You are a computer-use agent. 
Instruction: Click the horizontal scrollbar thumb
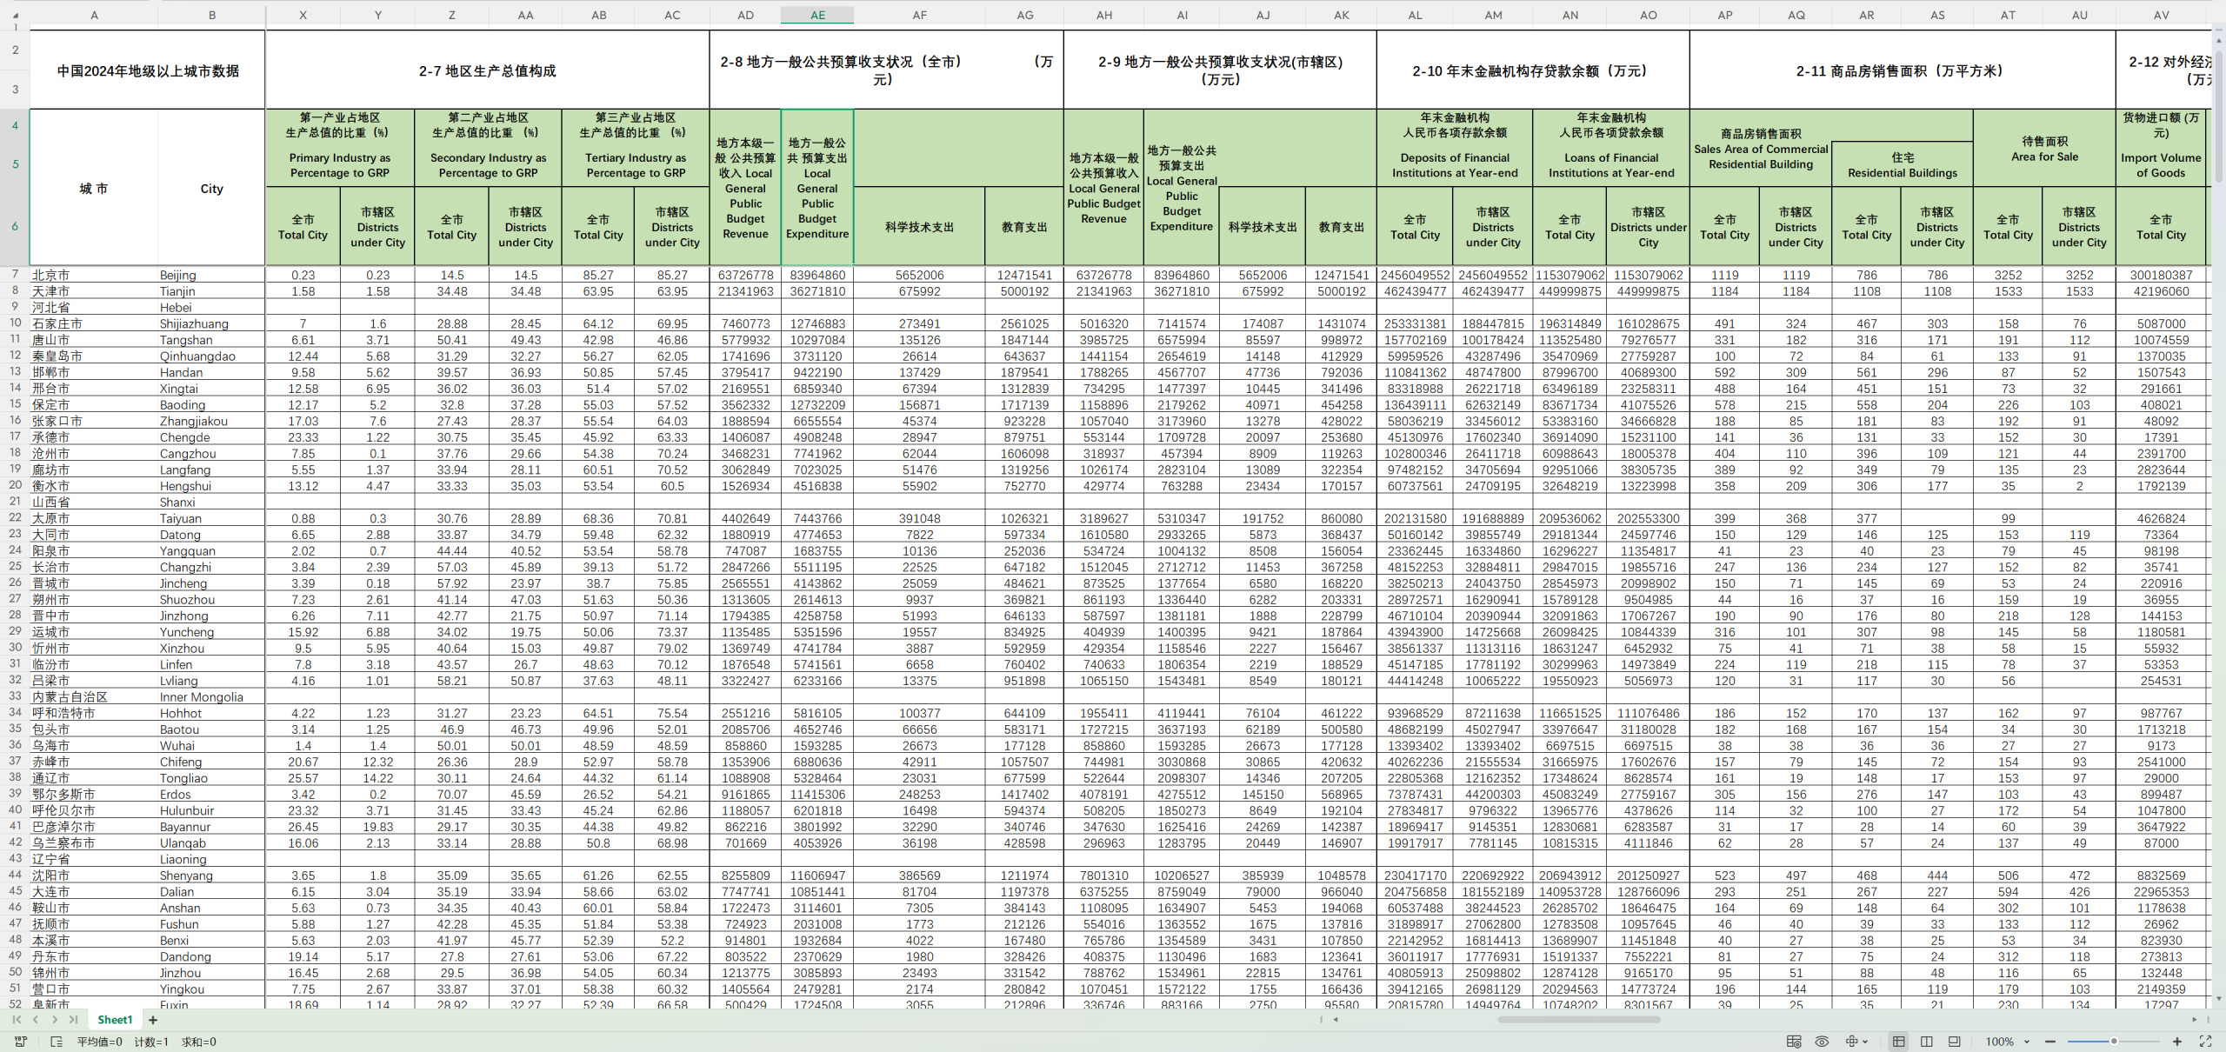1578,1020
